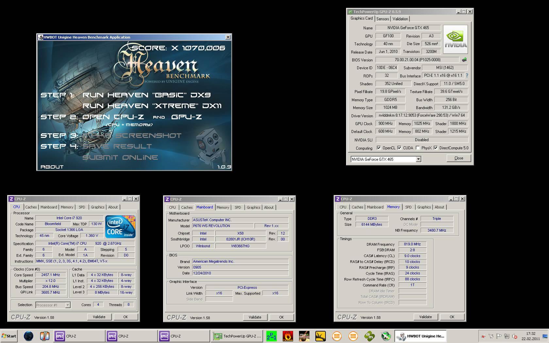Click the BIOS Version field in GPU-Z
This screenshot has width=549, height=343.
click(417, 60)
